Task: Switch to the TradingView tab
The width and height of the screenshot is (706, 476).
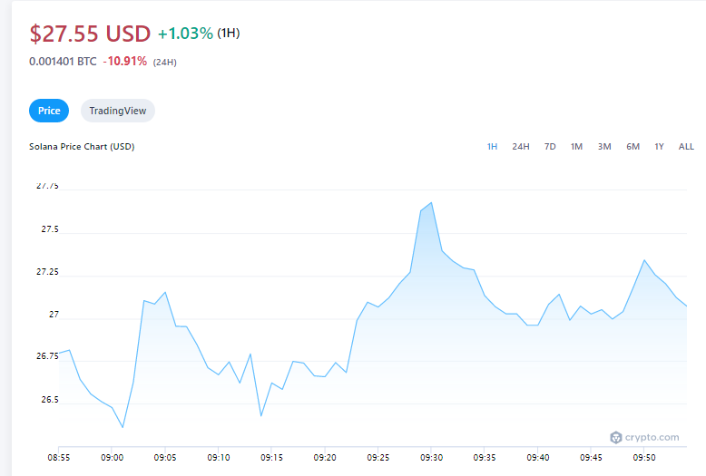Action: 118,111
